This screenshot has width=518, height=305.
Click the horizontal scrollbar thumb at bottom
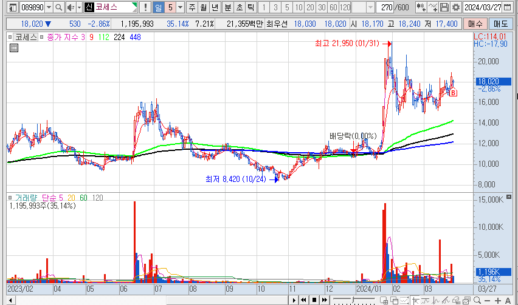227,300
